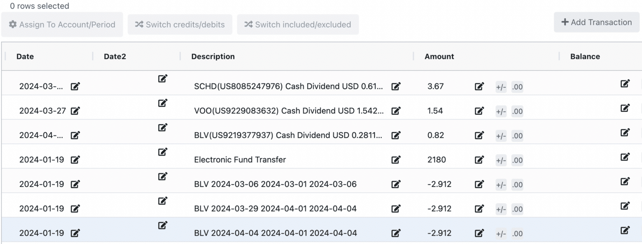642x244 pixels.
Task: Edit the amount 0.82 on the BLV dividend row
Action: (478, 136)
